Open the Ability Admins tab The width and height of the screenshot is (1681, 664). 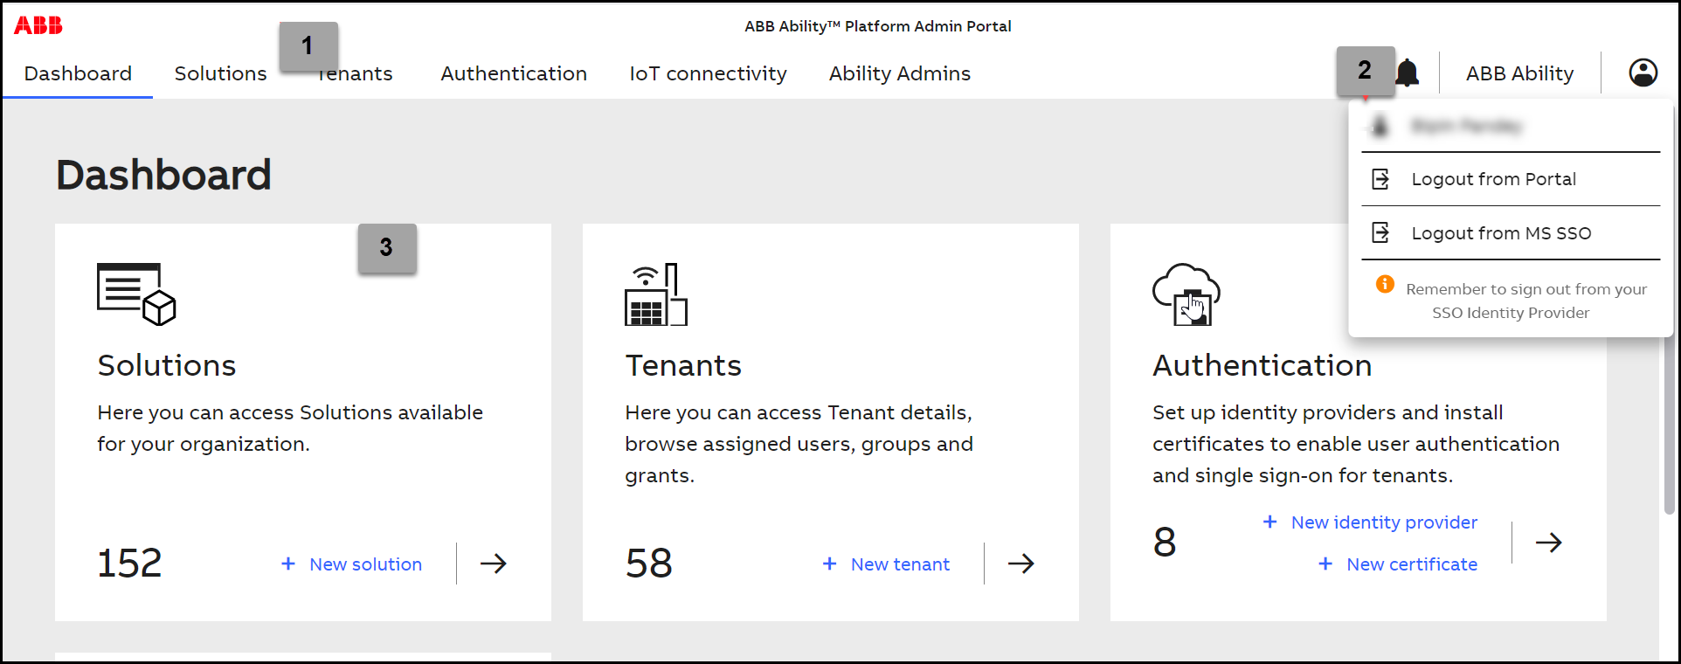[899, 73]
